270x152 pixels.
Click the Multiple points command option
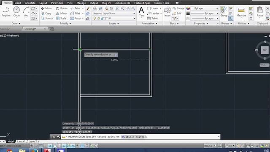tap(133, 137)
